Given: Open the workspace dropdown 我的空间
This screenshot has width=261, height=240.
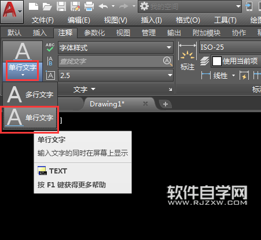Looking at the screenshot, I should pos(190,6).
